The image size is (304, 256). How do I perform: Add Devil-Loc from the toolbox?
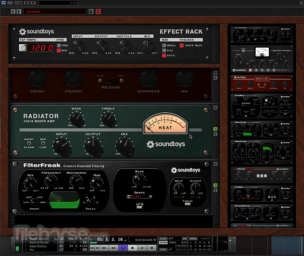pos(262,83)
